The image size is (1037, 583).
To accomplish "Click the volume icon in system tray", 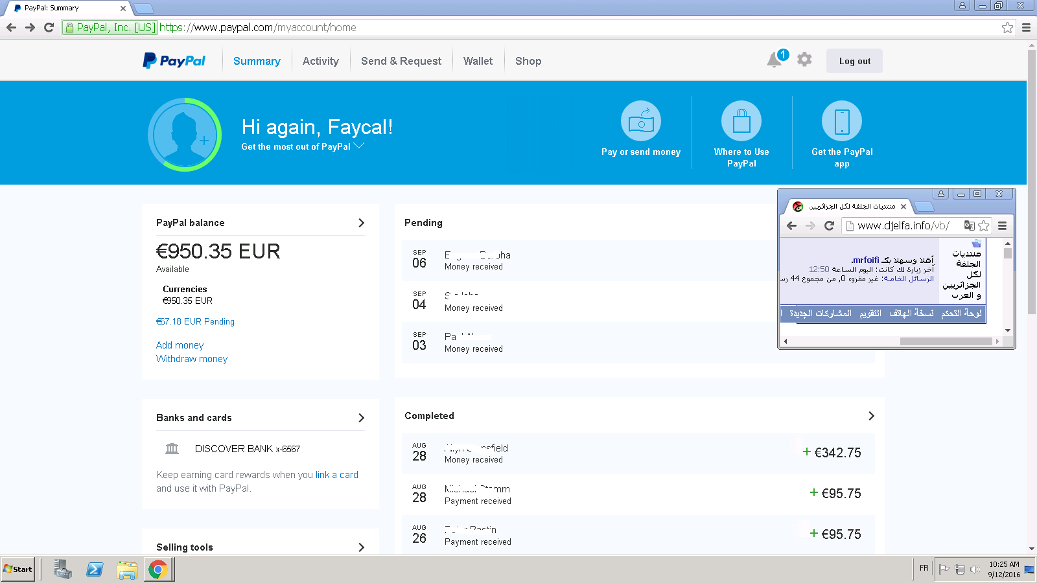I will [975, 569].
